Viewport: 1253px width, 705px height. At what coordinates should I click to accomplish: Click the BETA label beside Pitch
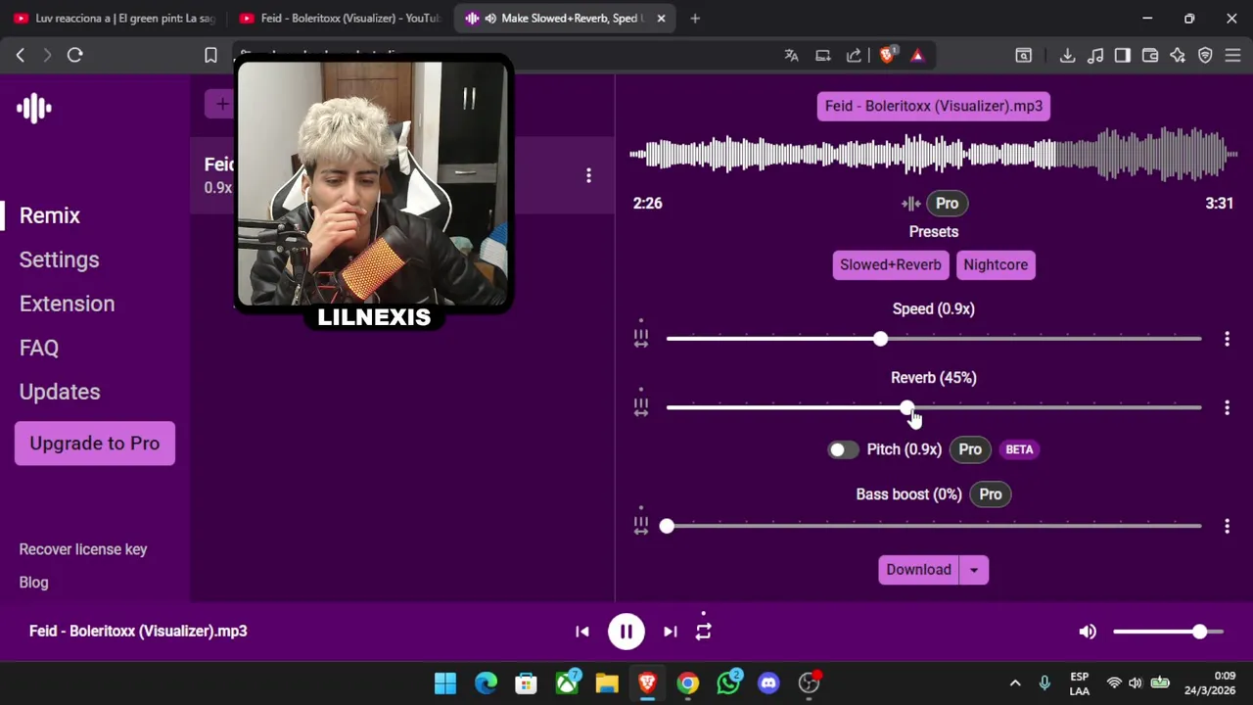(1019, 449)
